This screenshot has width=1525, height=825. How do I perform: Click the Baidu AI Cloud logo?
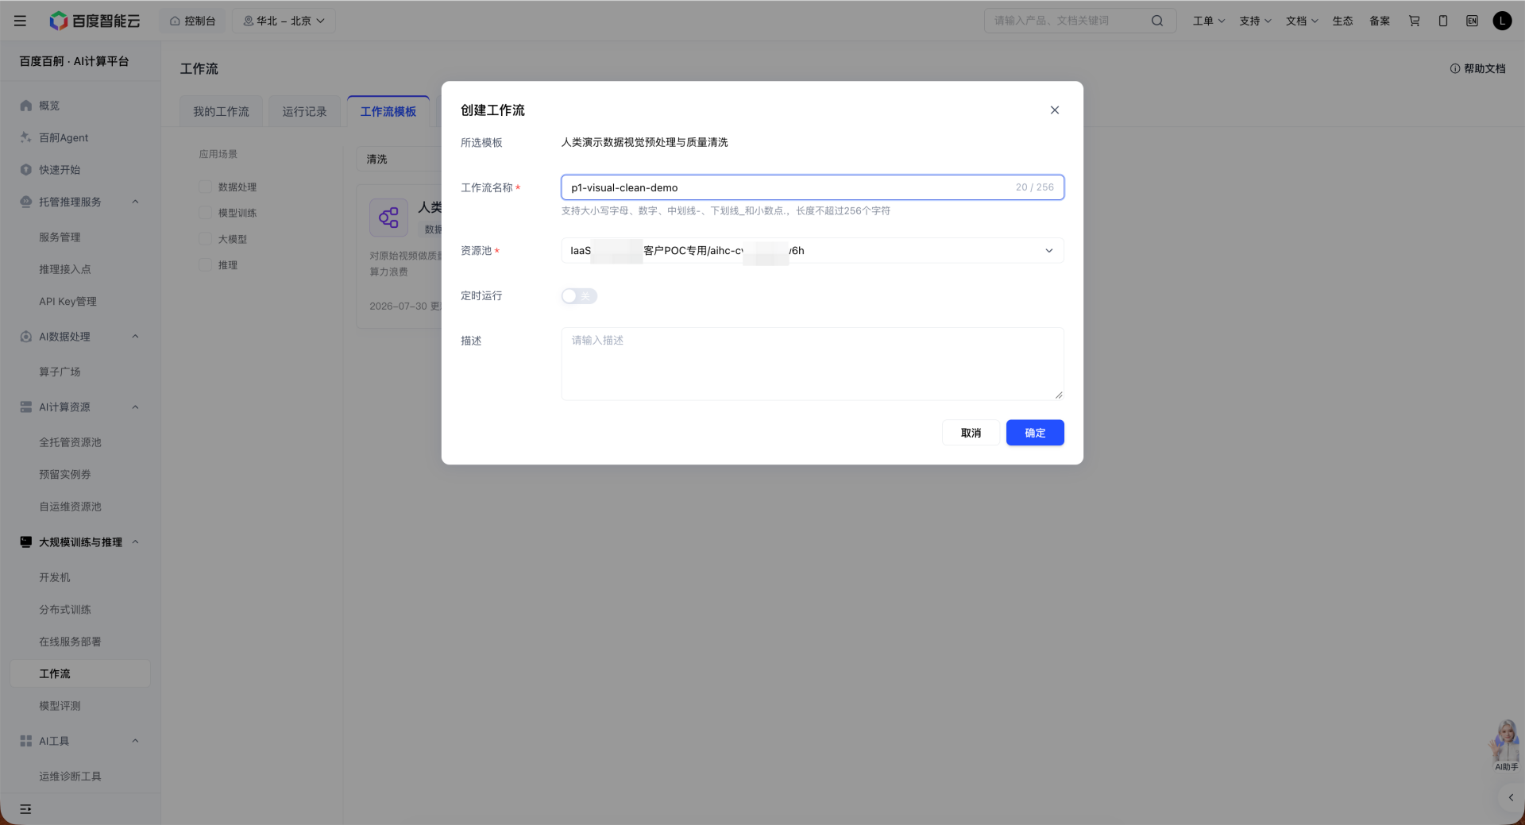(95, 21)
